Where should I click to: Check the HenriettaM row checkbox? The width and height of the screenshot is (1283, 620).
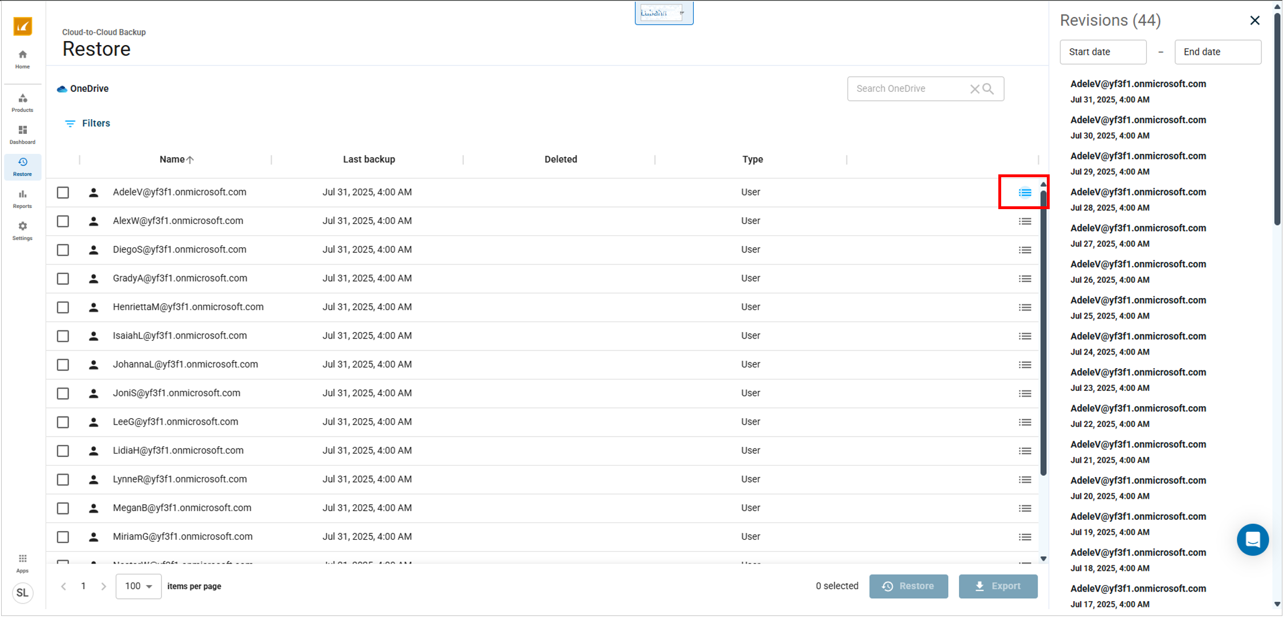pyautogui.click(x=63, y=307)
